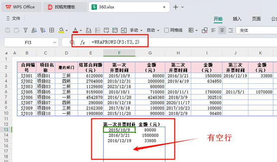Apply the yellow fill color bucket
This screenshot has height=162, width=277.
click(x=61, y=30)
